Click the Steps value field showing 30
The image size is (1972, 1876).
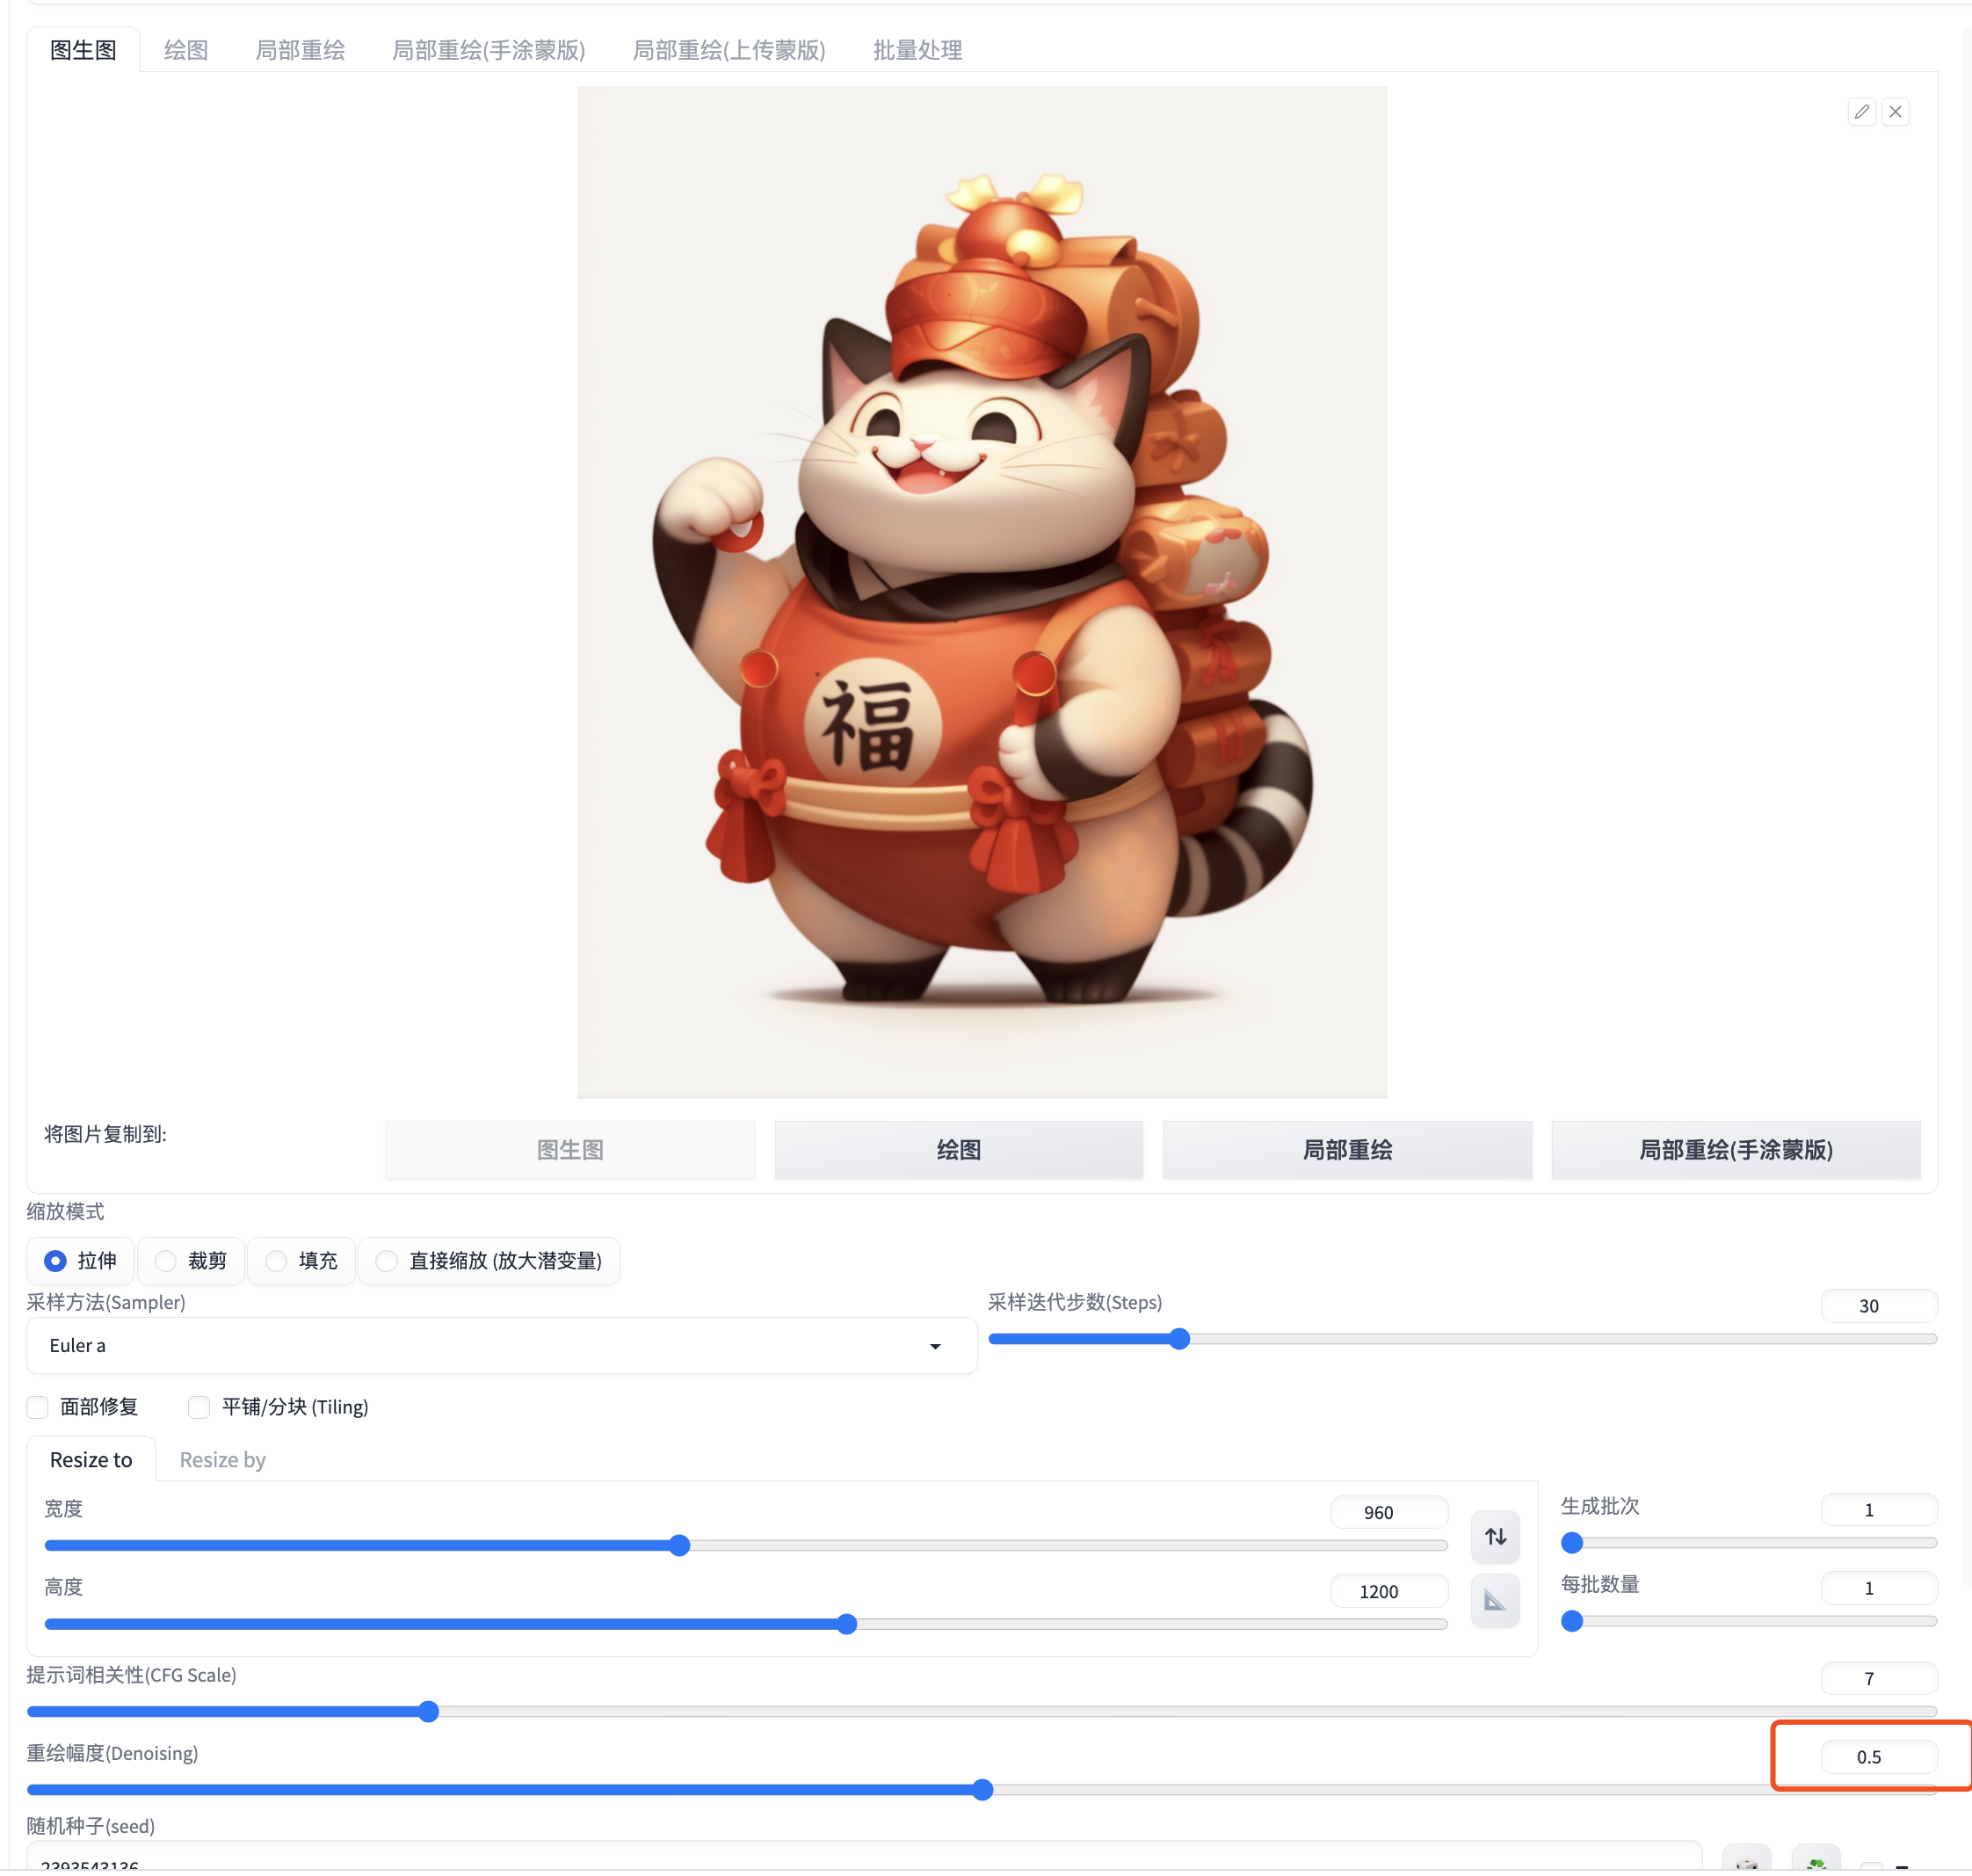coord(1878,1306)
